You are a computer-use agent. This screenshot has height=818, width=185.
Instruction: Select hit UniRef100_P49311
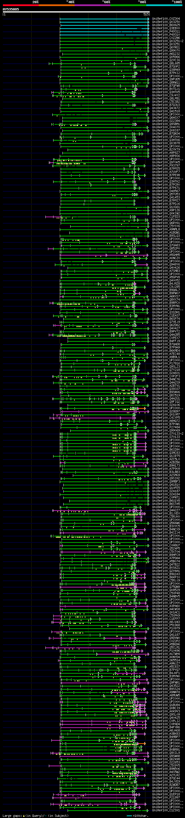(166, 32)
